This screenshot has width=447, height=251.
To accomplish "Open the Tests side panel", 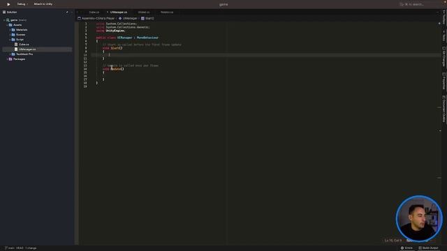I will [x=444, y=36].
